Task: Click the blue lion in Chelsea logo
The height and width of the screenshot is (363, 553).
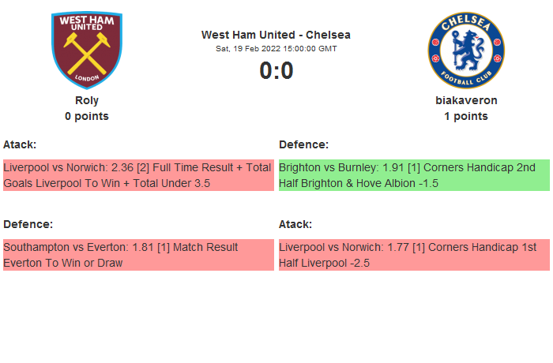Action: click(x=466, y=50)
